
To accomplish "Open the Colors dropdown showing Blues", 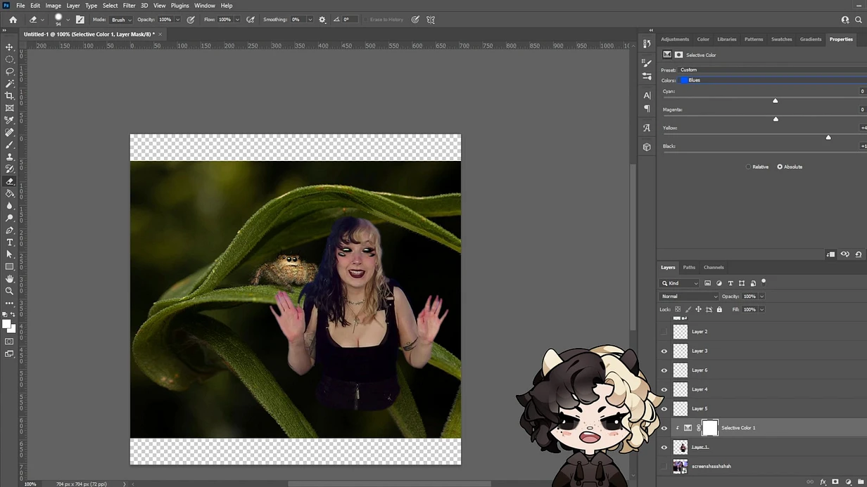I will [x=773, y=80].
